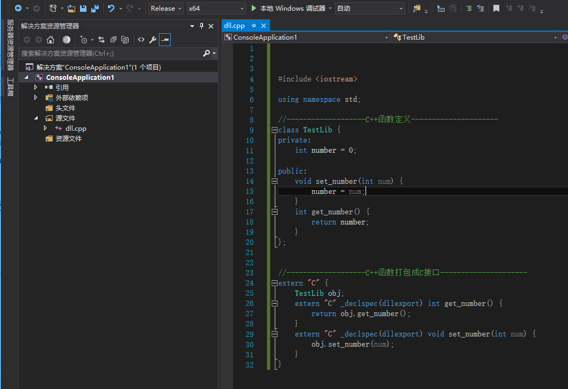Click the wrench Properties icon
Viewport: 568px width, 389px height.
pyautogui.click(x=152, y=40)
